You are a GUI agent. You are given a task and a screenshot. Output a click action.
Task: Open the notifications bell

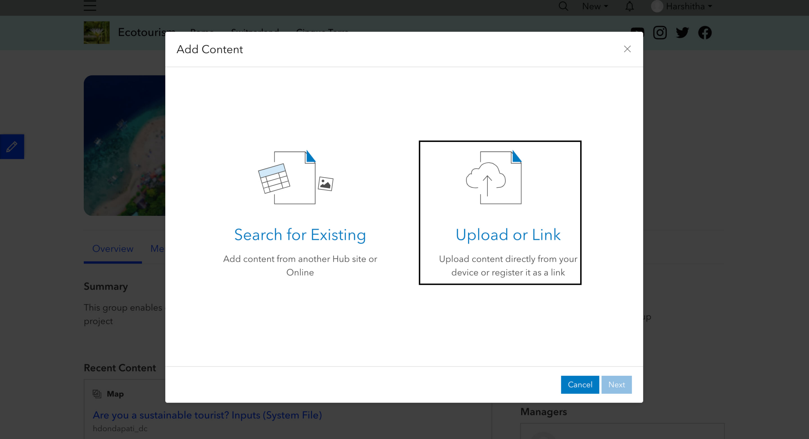[630, 6]
